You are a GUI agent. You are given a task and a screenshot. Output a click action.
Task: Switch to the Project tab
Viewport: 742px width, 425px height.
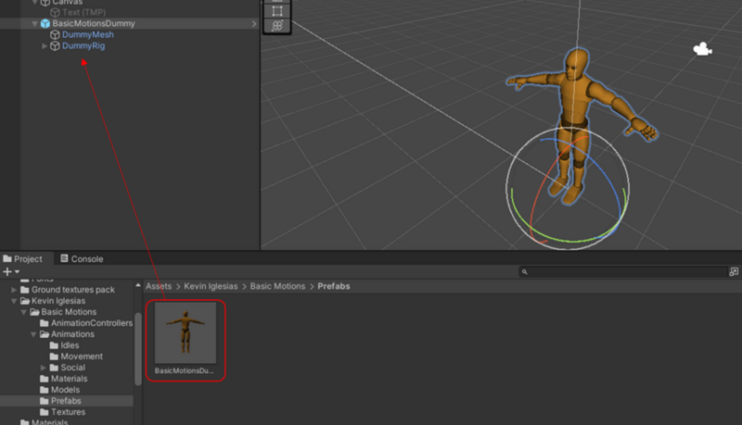(x=22, y=258)
